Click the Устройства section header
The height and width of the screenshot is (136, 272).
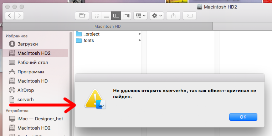coord(17,111)
